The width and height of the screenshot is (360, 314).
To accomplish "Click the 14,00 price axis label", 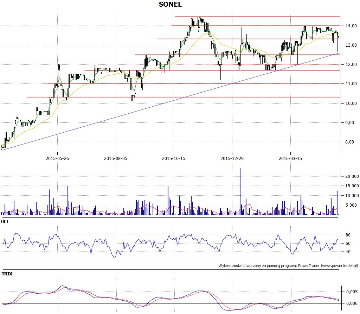I will (x=351, y=26).
